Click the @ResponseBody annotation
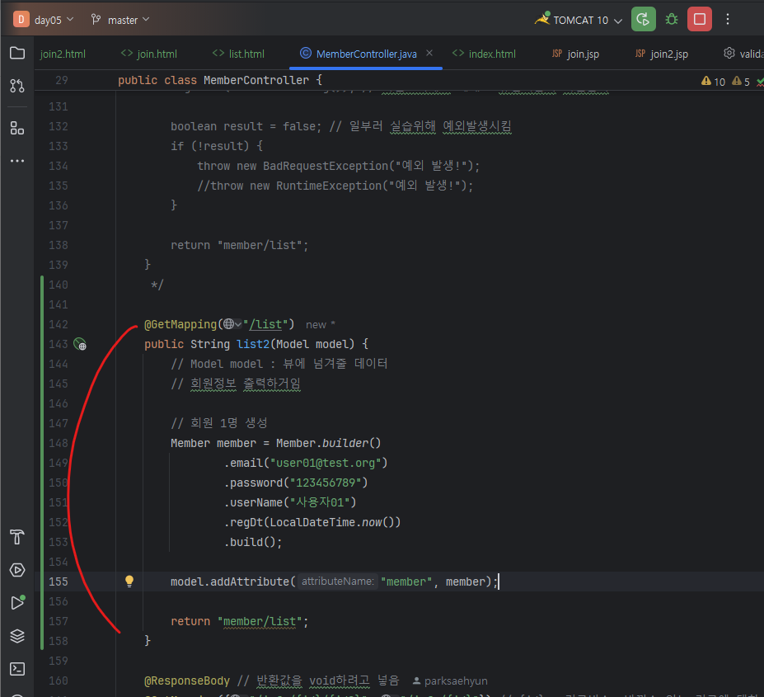 [x=186, y=681]
